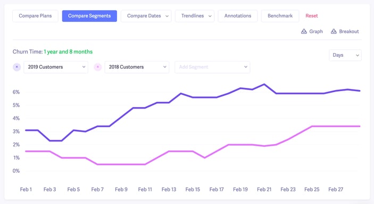Open the 2019 Customers segment dropdown
The height and width of the screenshot is (204, 374).
(x=56, y=67)
